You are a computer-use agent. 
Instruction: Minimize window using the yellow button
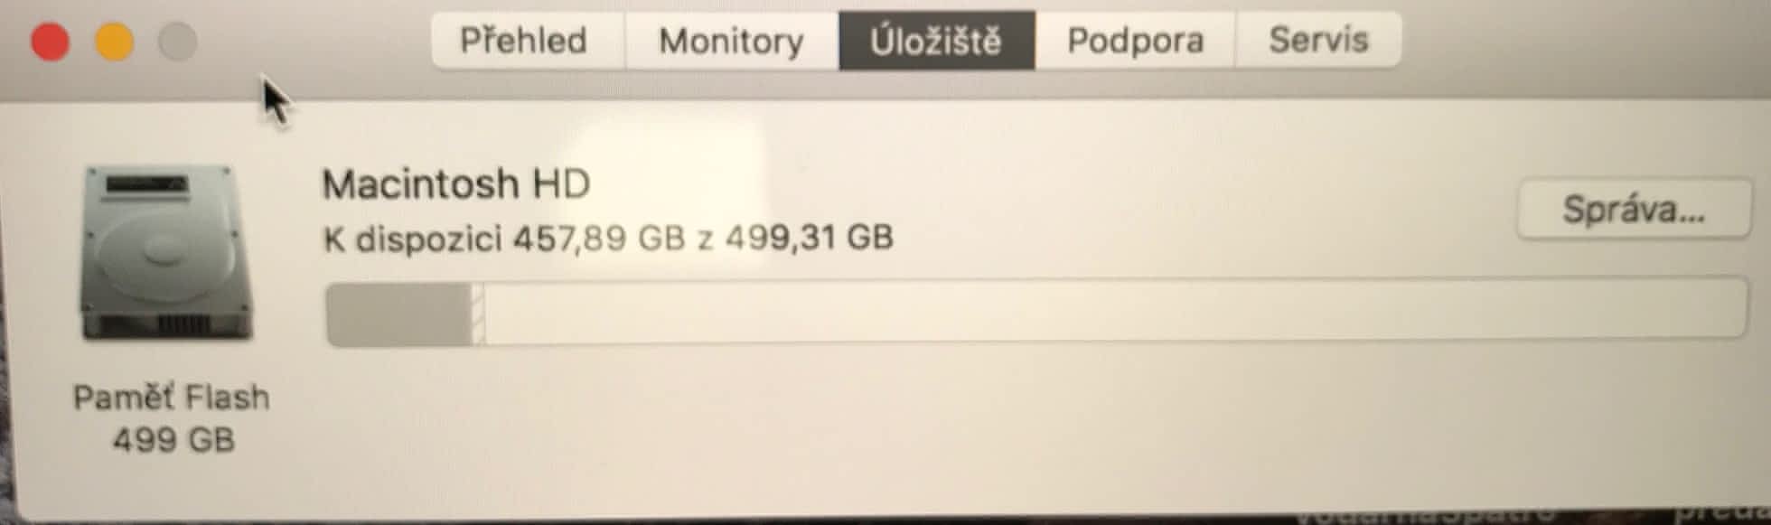tap(114, 42)
